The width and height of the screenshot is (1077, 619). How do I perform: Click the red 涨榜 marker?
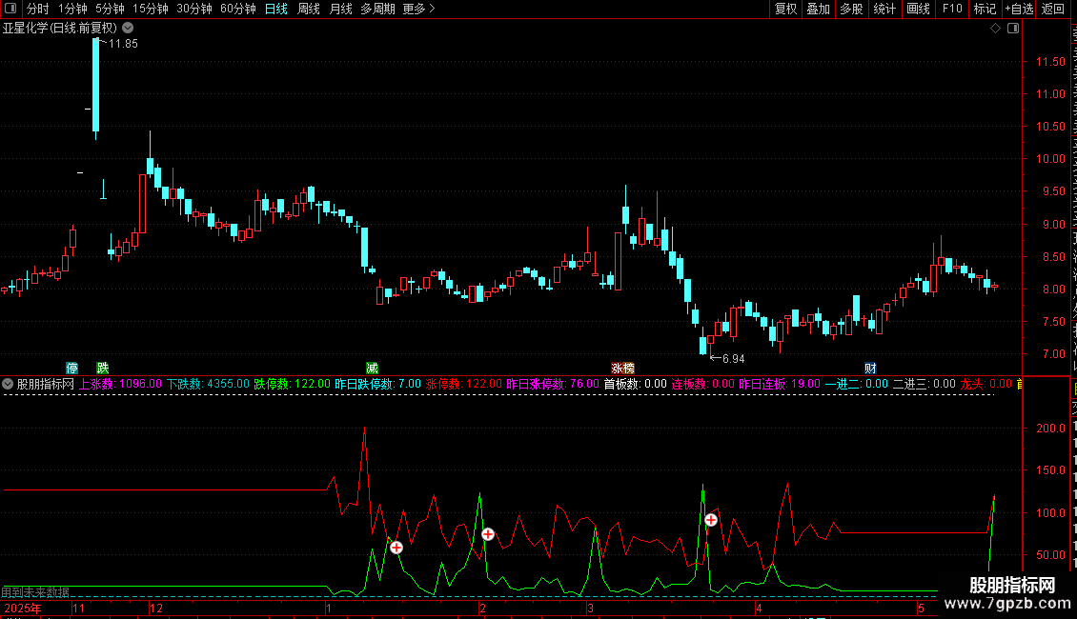coord(623,369)
